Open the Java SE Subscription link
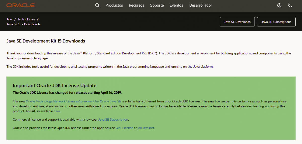Screen dimensions: 302x144 coord(113,120)
